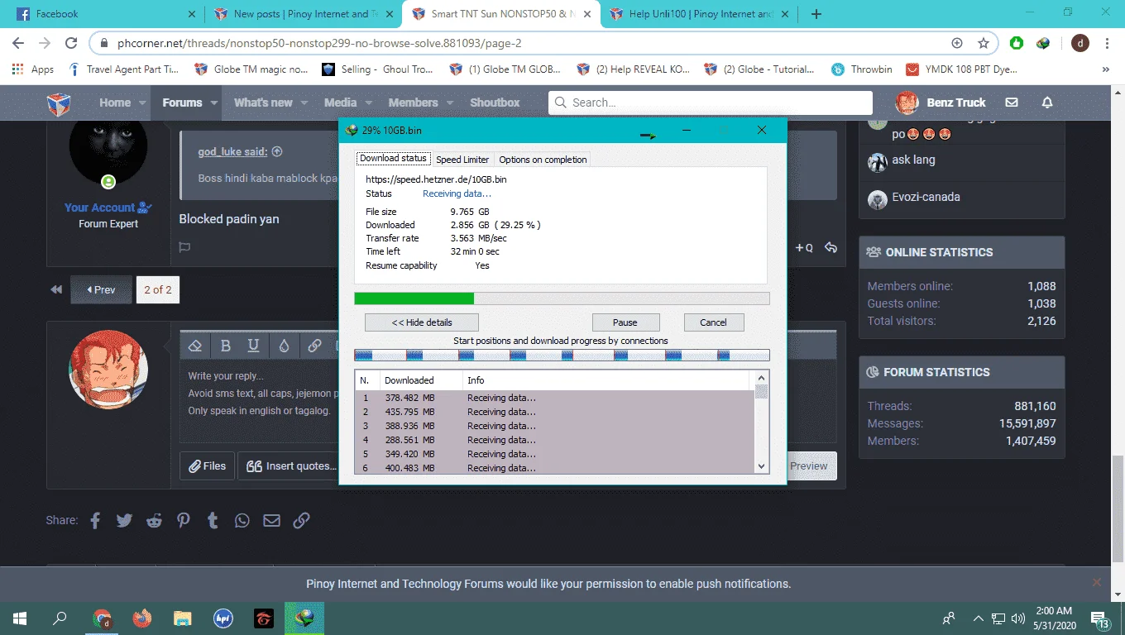This screenshot has height=635, width=1125.
Task: Click the green download progress bar
Action: (414, 298)
